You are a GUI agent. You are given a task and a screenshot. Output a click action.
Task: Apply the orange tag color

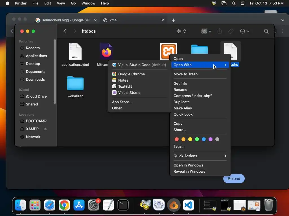point(183,139)
